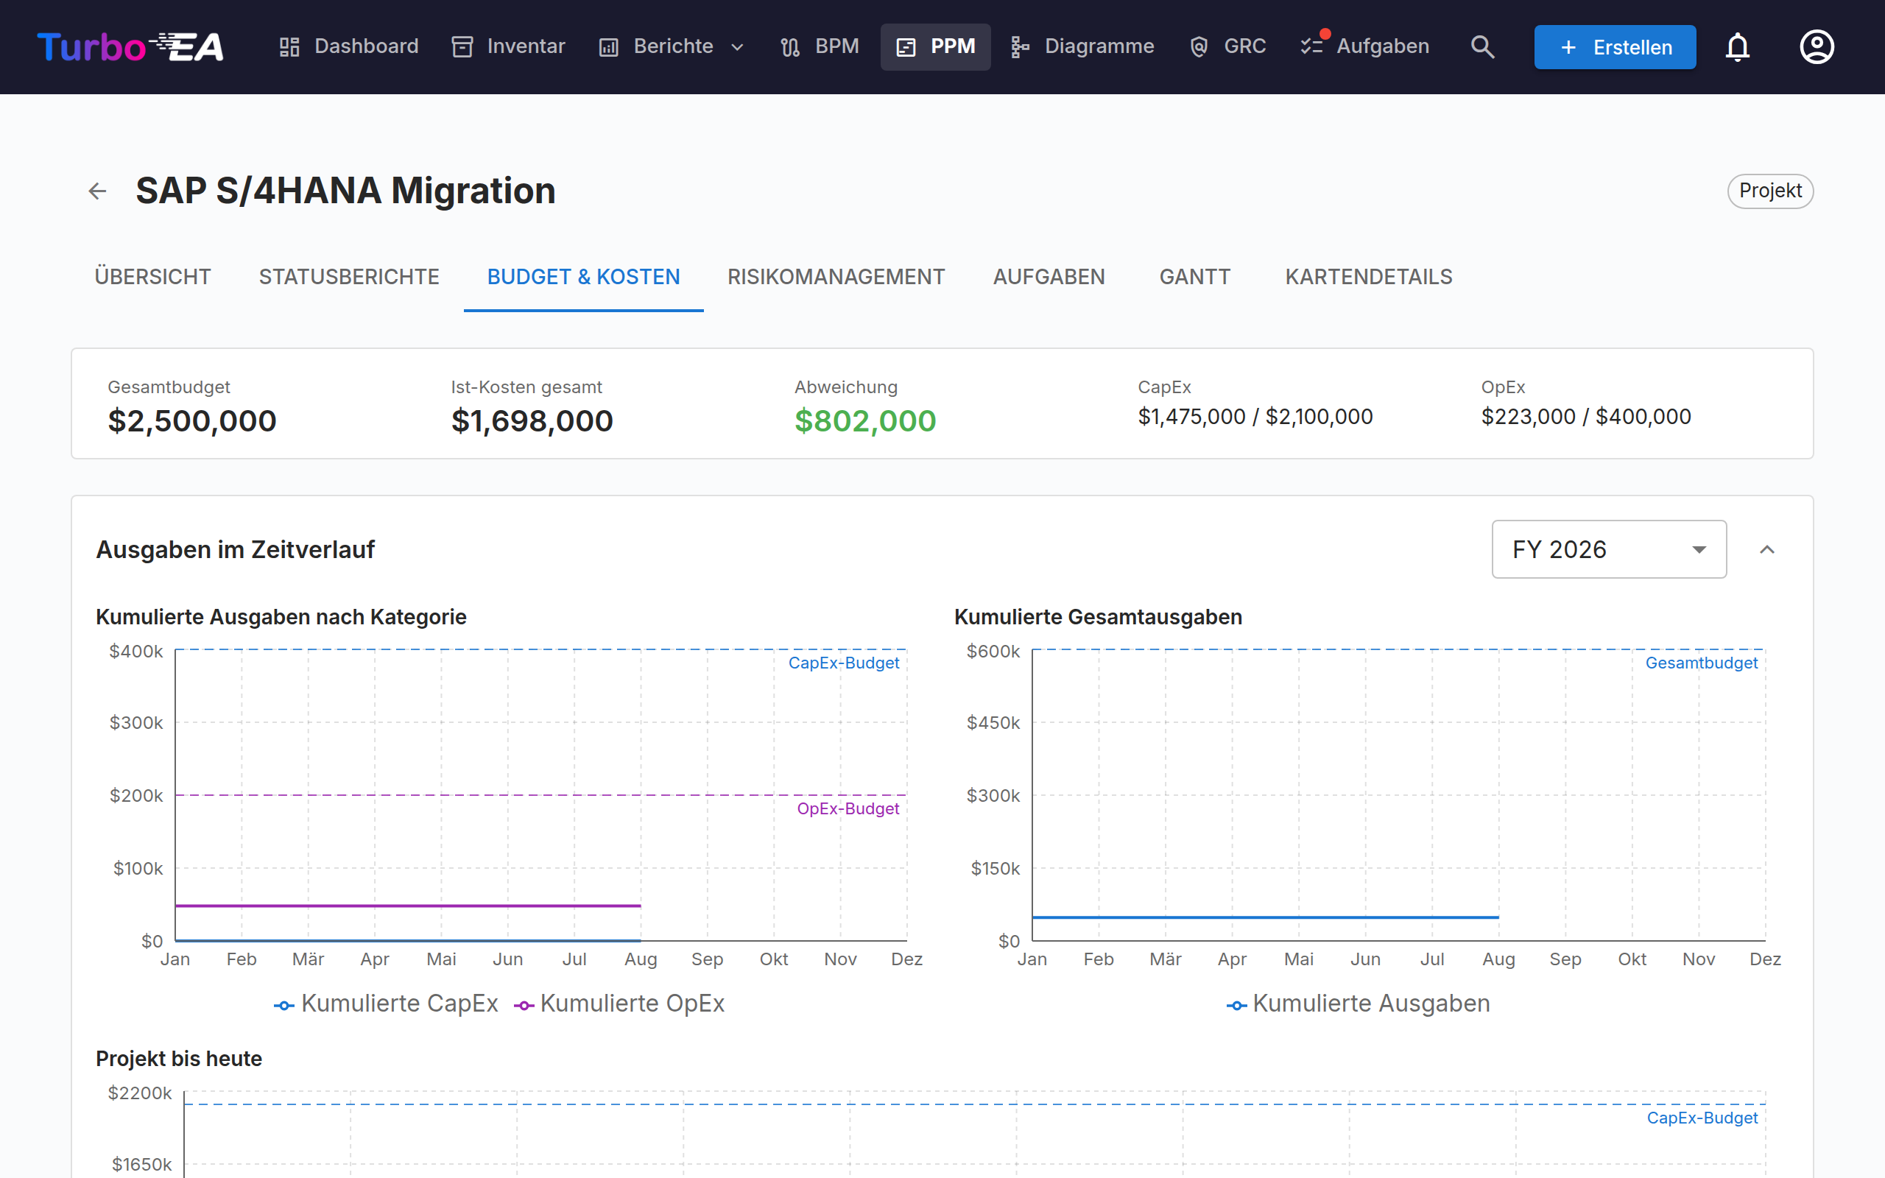The height and width of the screenshot is (1178, 1885).
Task: Expand the Berichte menu dropdown
Action: coord(672,46)
